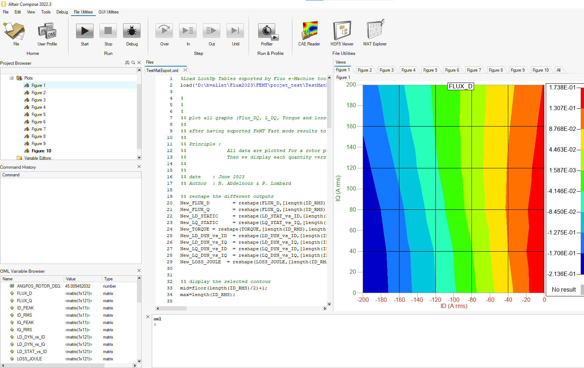Viewport: 584px width, 368px height.
Task: Sort variables by the Value column header
Action: [71, 279]
